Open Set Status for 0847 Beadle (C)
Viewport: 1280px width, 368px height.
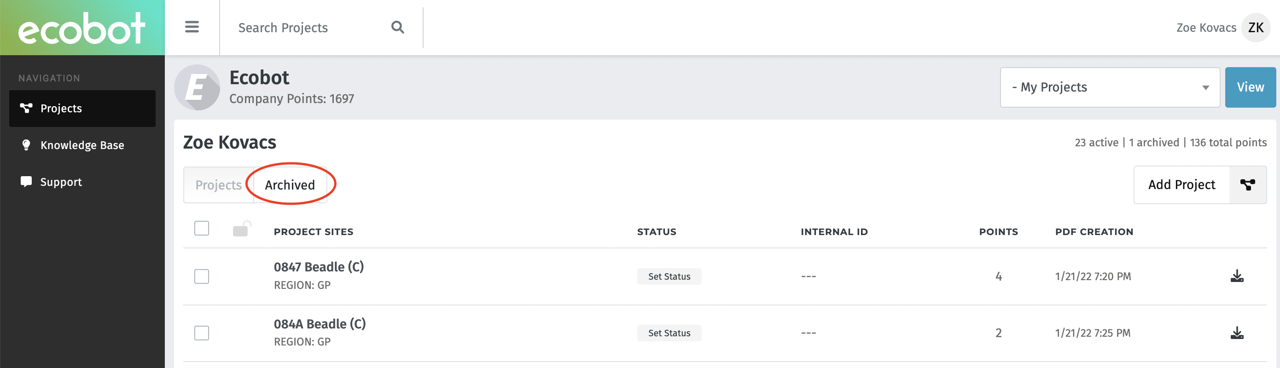point(669,276)
